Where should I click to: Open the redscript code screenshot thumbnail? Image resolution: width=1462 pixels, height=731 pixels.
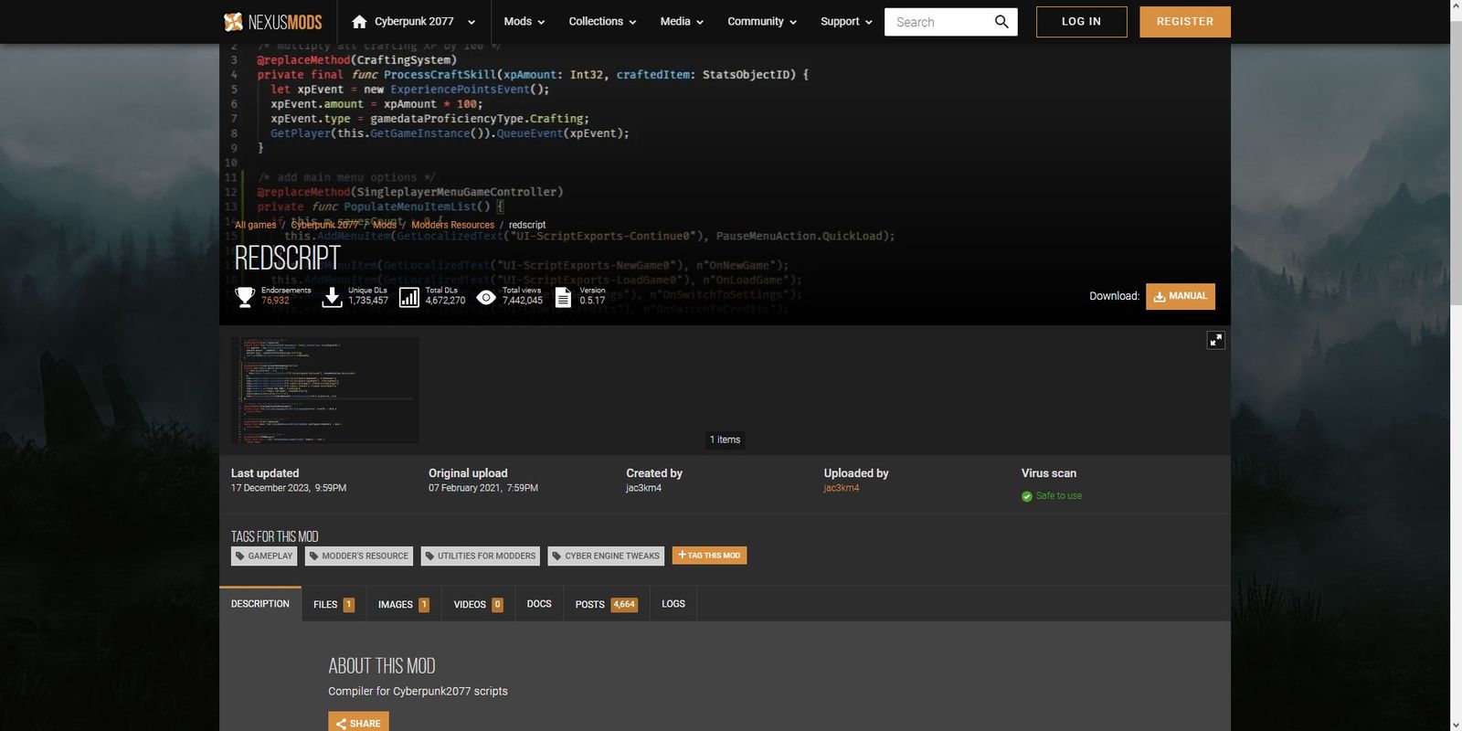[x=325, y=390]
